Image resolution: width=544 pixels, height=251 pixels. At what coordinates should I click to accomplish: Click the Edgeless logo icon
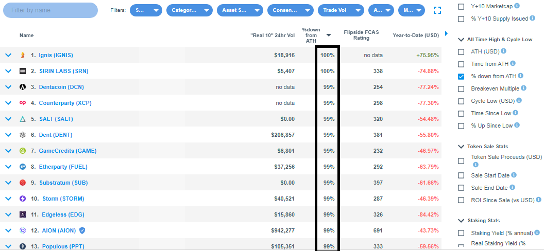pos(23,214)
